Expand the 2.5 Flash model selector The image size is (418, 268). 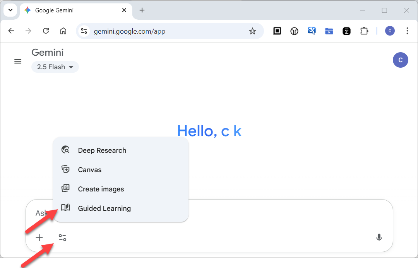click(55, 67)
